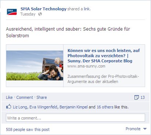Screen dimensions: 151x135
Task: Click the Write a comment field
Action: 75,118
